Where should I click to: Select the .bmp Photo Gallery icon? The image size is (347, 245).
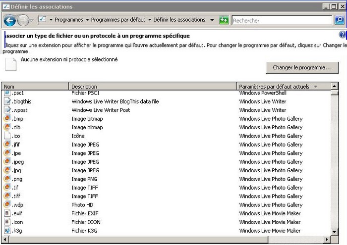pos(7,118)
